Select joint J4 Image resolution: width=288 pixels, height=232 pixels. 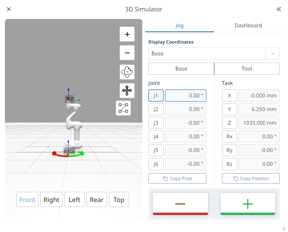click(x=156, y=136)
